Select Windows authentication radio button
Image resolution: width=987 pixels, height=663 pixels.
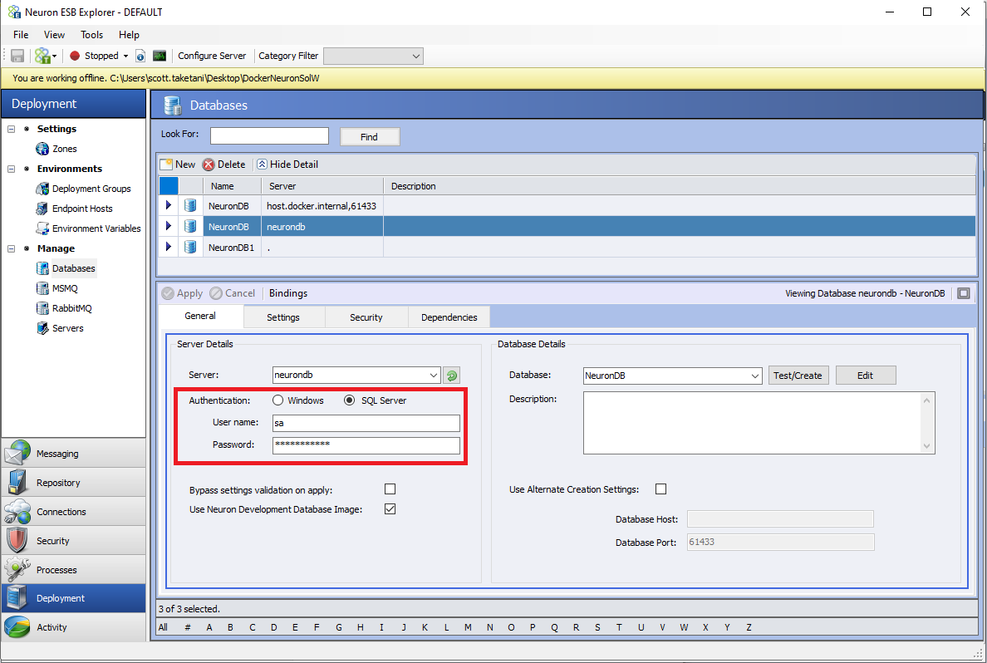[x=277, y=400]
